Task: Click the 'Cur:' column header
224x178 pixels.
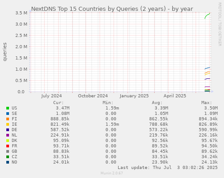Action: point(59,103)
